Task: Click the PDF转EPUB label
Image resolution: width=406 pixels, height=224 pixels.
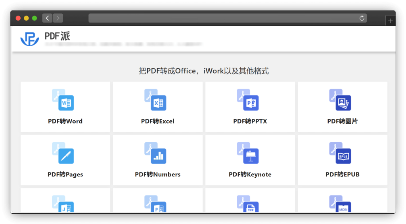Action: (343, 175)
